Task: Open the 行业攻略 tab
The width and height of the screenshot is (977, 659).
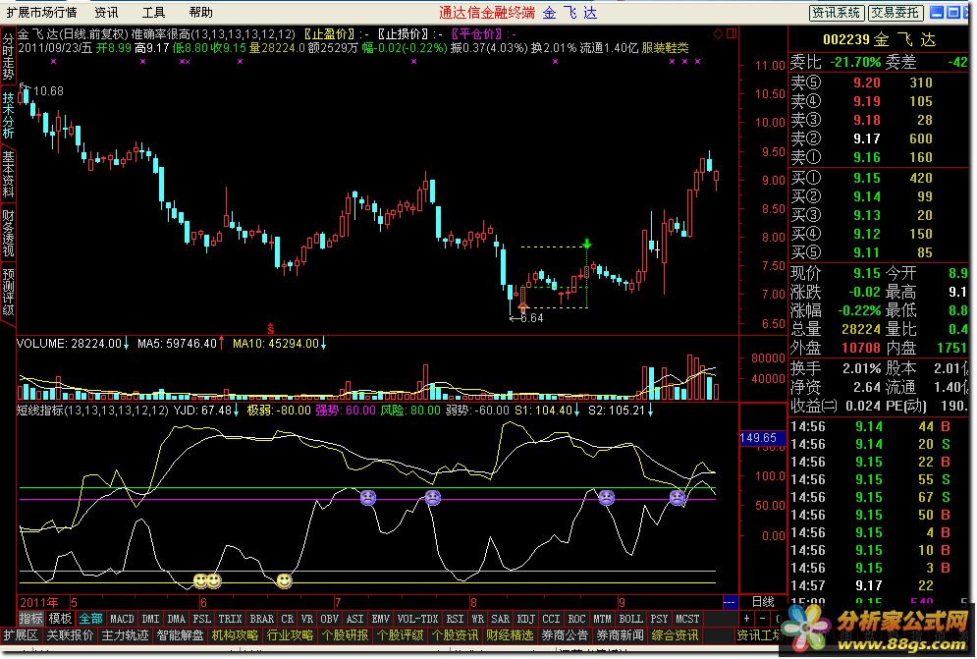Action: tap(291, 635)
